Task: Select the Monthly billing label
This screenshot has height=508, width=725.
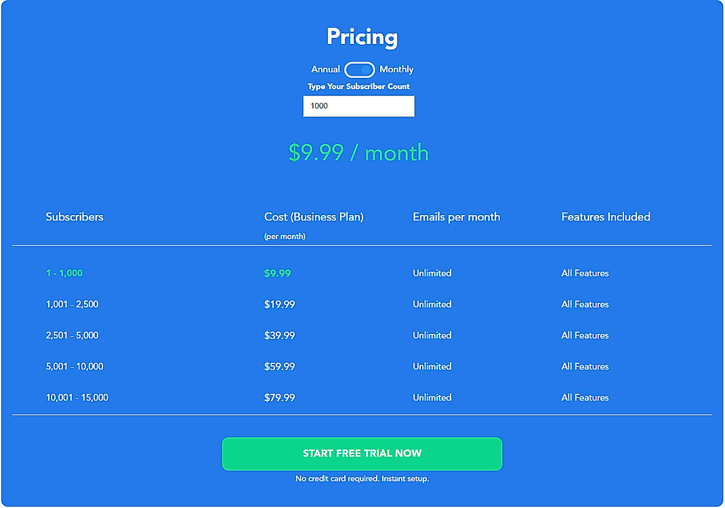Action: (396, 70)
